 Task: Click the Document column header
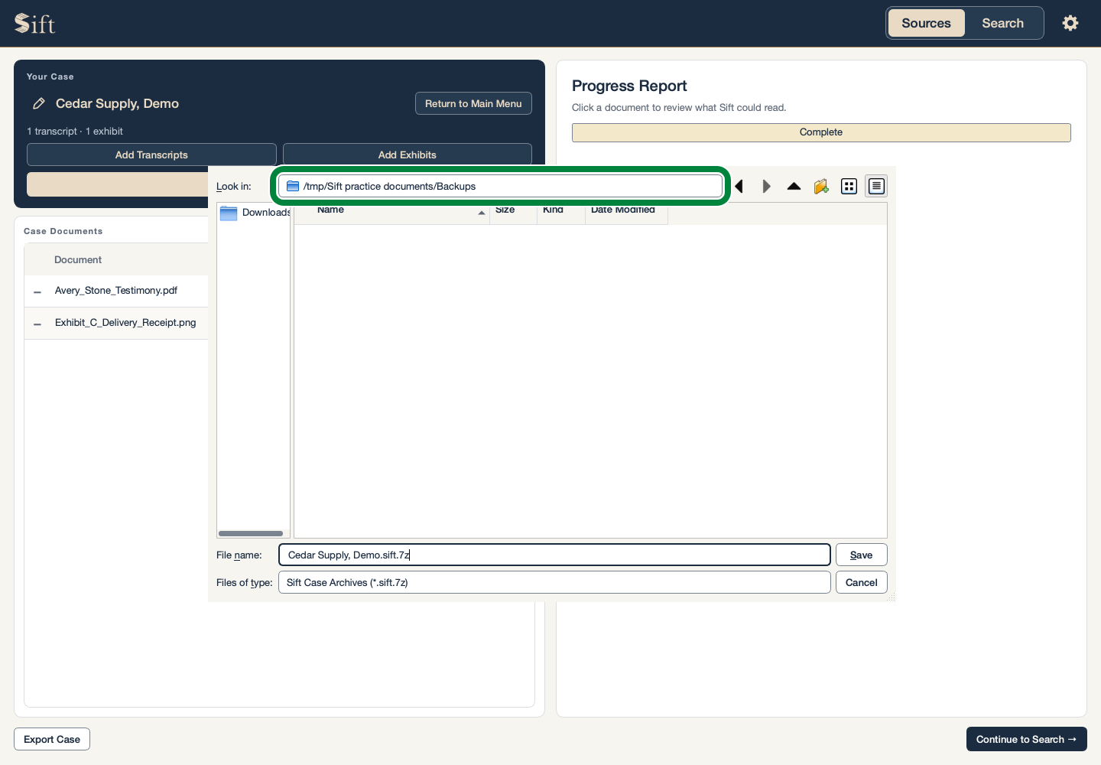[78, 260]
